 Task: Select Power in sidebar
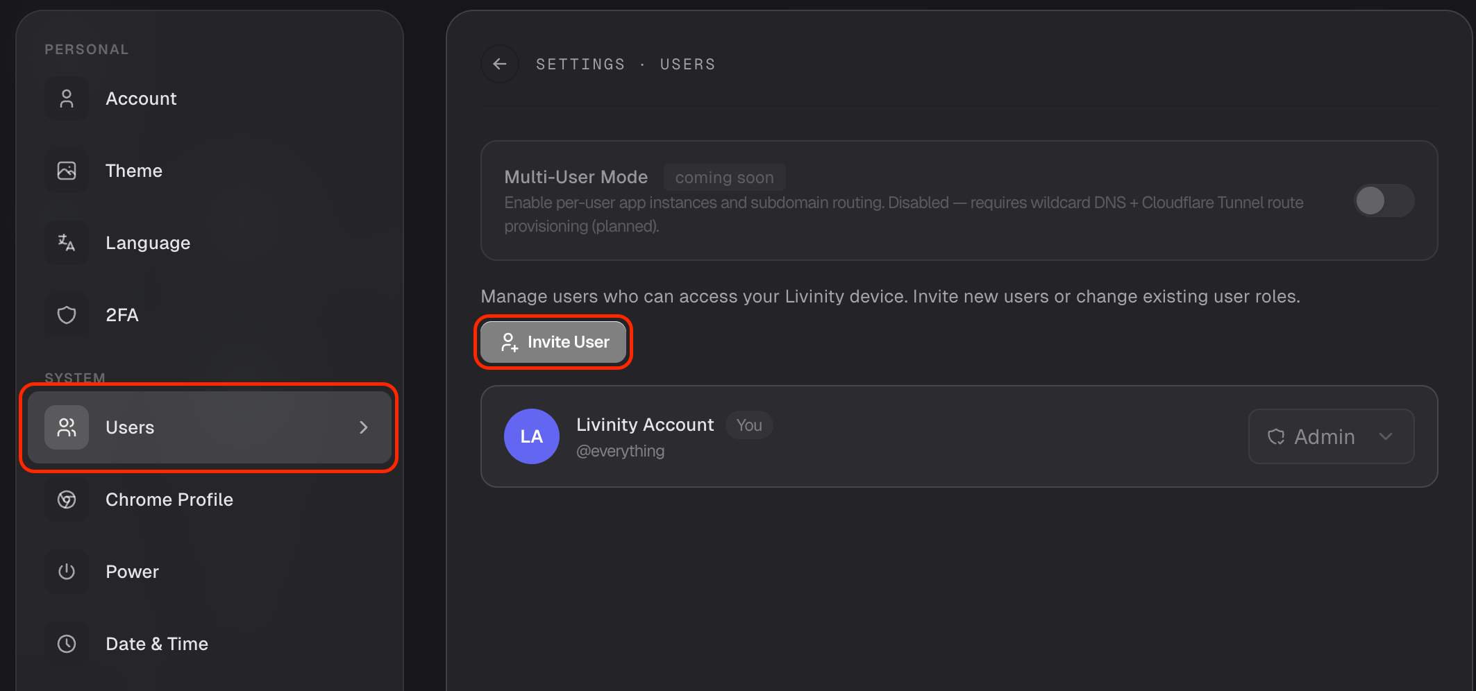[x=209, y=572]
